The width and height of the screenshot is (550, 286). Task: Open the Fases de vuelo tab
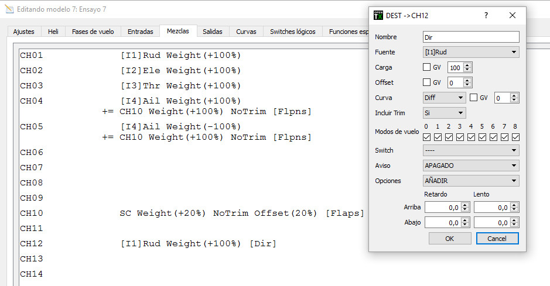(93, 32)
